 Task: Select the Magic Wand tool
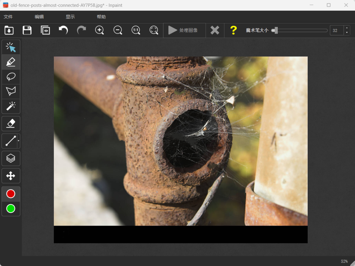point(11,106)
